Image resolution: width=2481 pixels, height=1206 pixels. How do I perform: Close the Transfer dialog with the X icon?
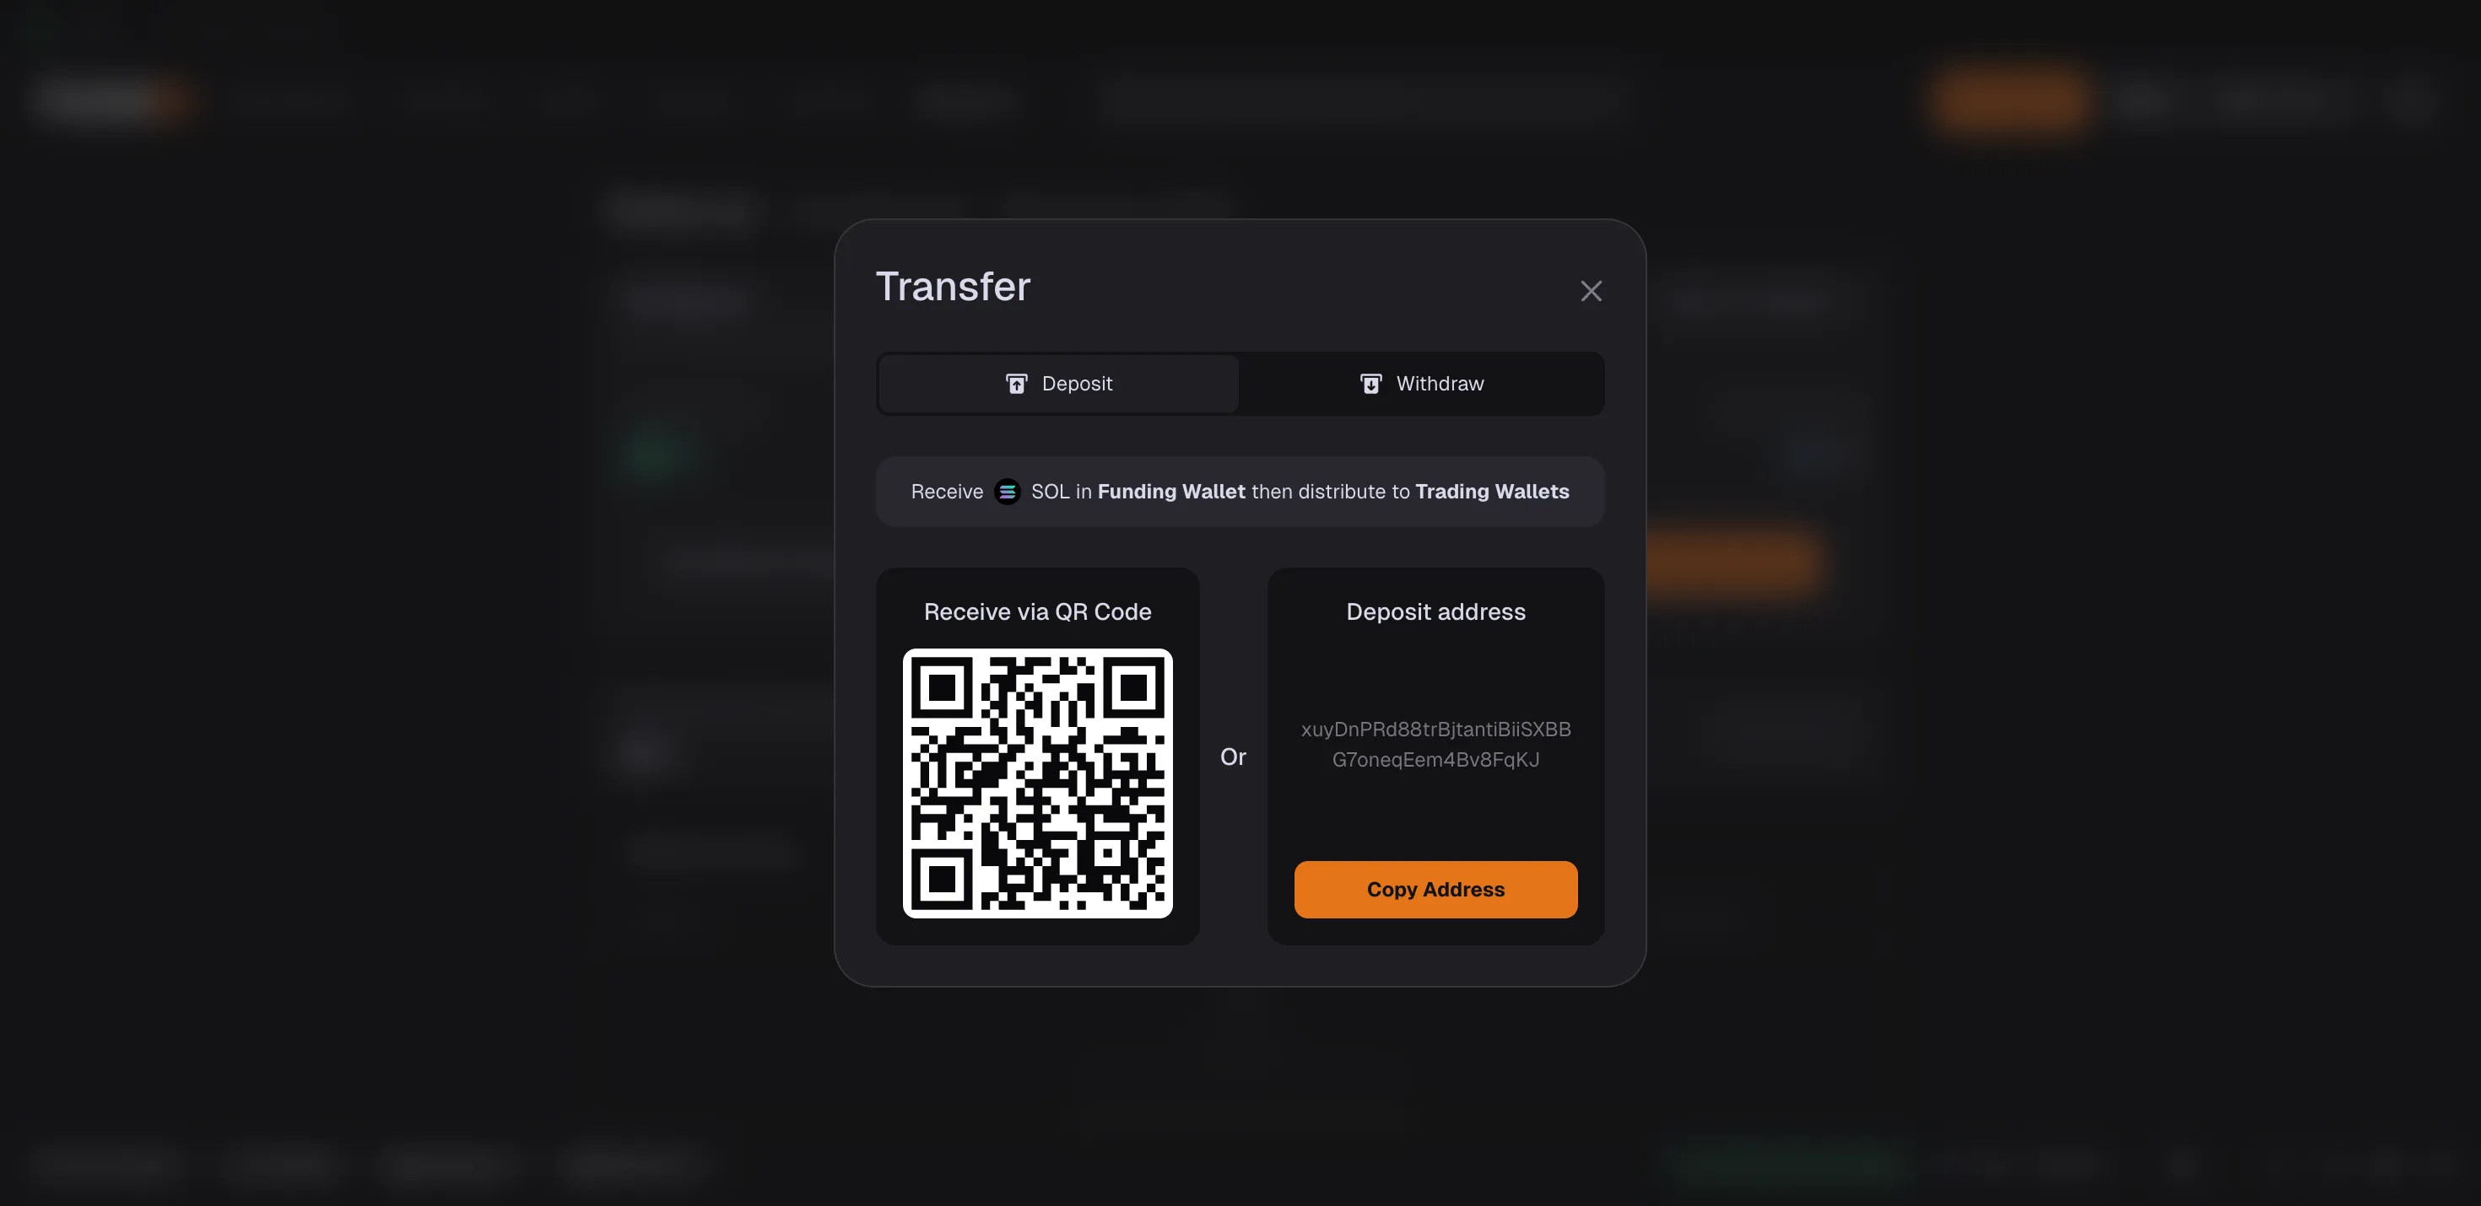[x=1591, y=291]
